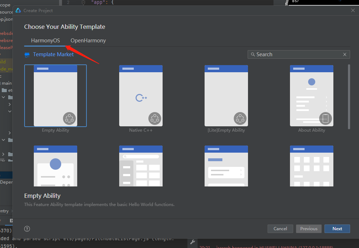The width and height of the screenshot is (359, 248).
Task: Click the template list vertical scrollbar
Action: [349, 97]
